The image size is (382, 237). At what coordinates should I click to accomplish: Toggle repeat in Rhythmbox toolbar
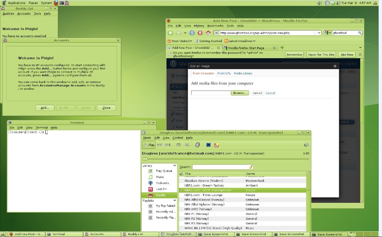tap(178, 145)
